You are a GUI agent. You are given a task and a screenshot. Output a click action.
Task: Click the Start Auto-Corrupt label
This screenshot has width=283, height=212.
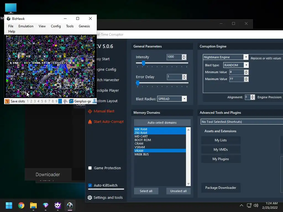[109, 122]
